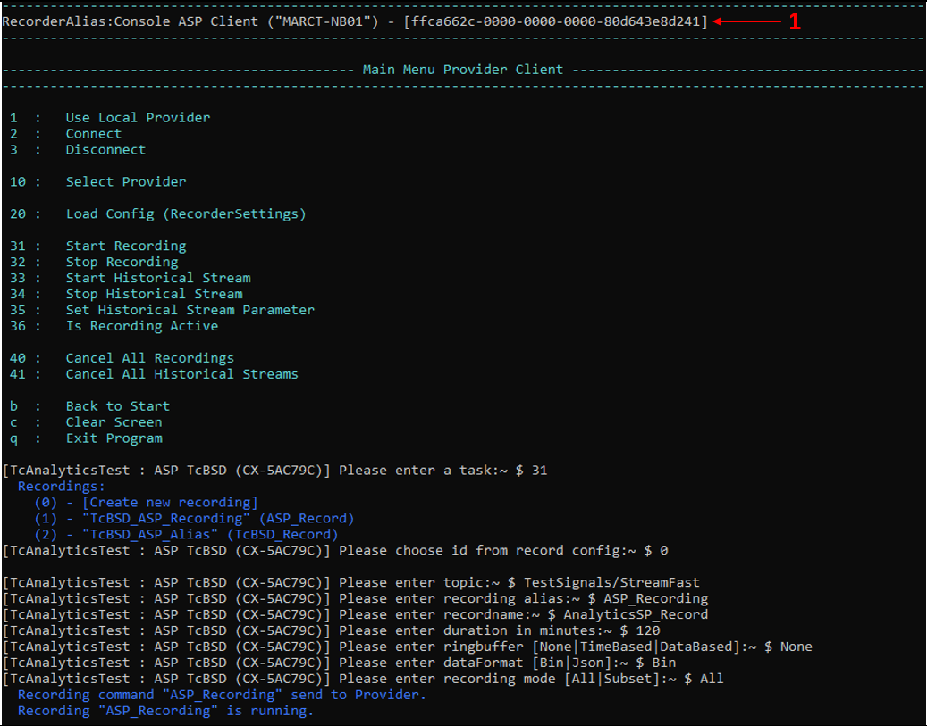This screenshot has width=927, height=726.
Task: Click the GUID text in the title line
Action: pyautogui.click(x=555, y=21)
